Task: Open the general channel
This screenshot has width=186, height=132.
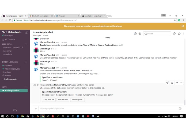Action: click(x=7, y=51)
